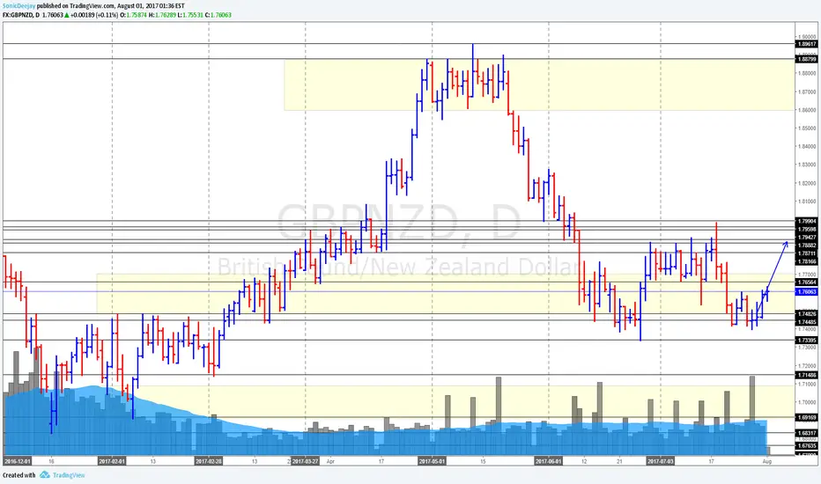Viewport: 821px width, 484px height.
Task: Select the 1.78166 price level label
Action: 806,261
